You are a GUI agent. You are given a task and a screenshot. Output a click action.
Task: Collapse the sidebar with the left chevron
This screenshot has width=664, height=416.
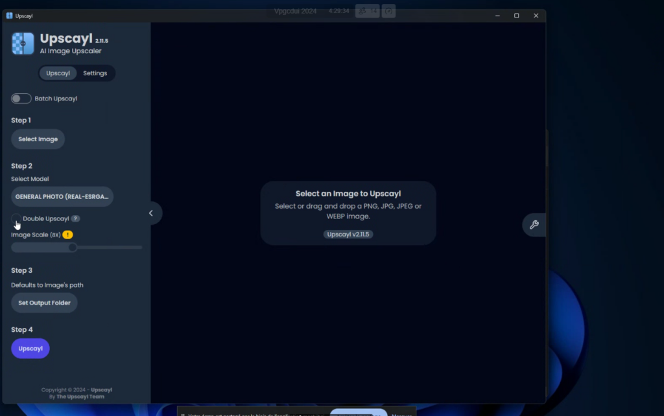click(x=151, y=213)
